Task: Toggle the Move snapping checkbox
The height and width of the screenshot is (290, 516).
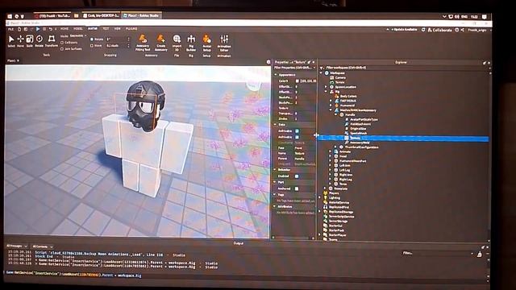Action: coord(92,46)
